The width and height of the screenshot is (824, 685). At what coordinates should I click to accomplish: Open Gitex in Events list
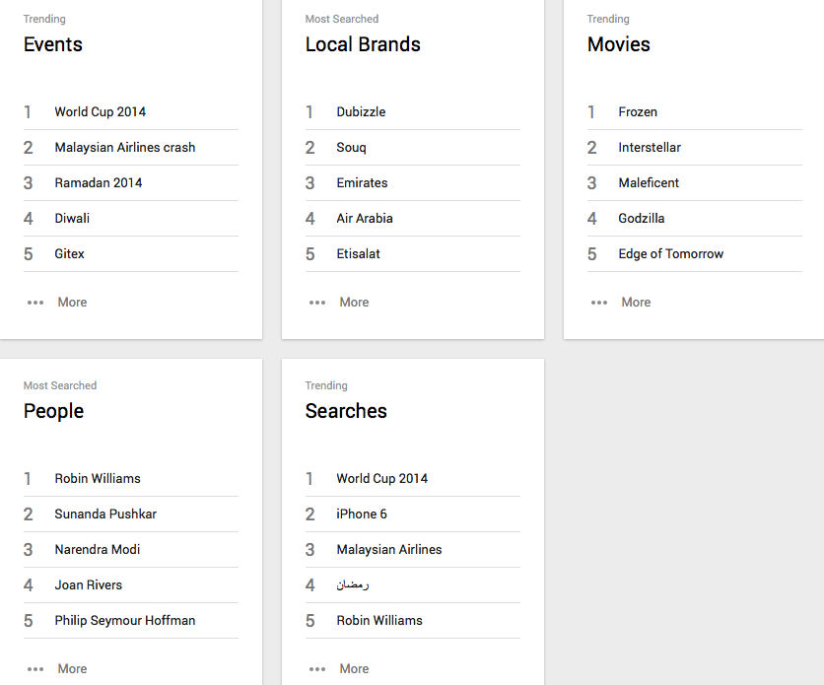coord(69,254)
